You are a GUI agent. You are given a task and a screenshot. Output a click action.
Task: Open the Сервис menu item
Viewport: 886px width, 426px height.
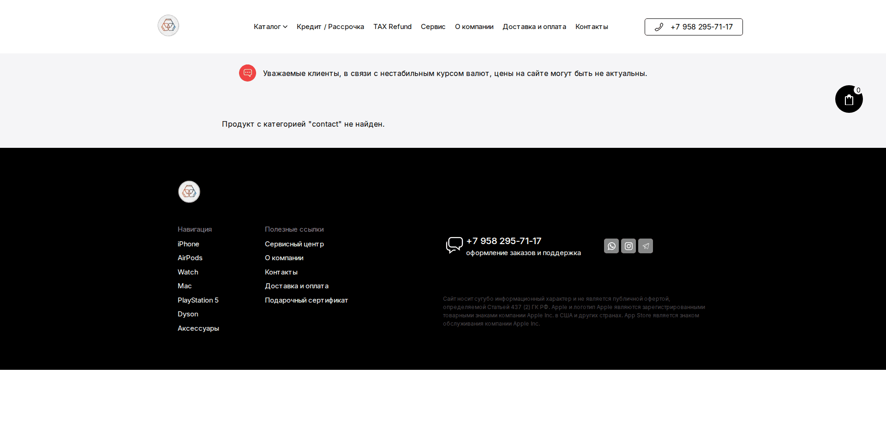coord(432,27)
